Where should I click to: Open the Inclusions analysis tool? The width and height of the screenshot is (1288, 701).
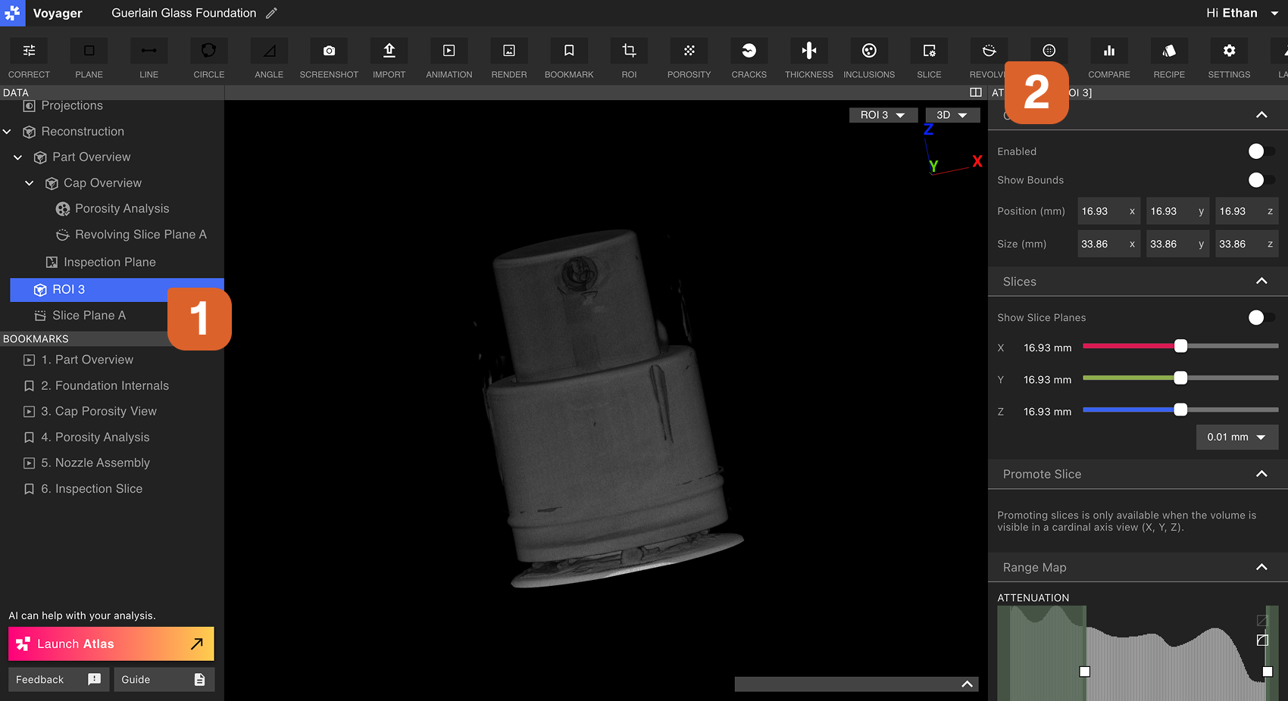pos(869,58)
